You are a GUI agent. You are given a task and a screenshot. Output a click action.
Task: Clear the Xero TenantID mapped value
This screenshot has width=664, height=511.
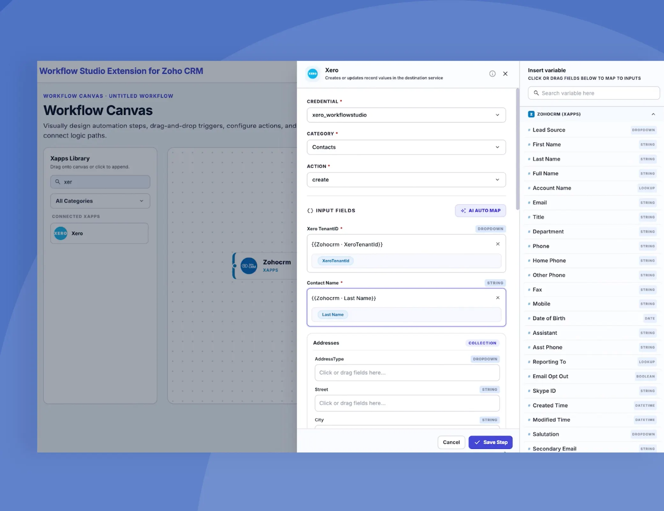(498, 244)
